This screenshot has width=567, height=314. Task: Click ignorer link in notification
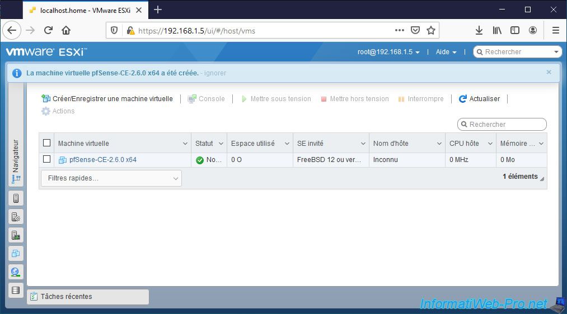click(x=215, y=73)
